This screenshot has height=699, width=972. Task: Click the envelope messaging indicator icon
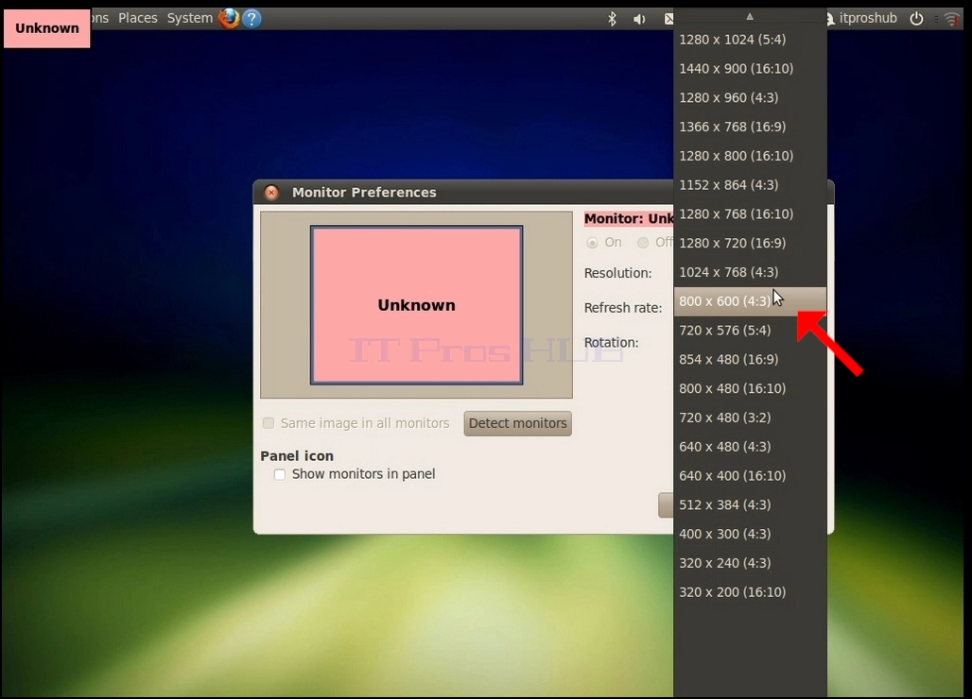point(668,19)
